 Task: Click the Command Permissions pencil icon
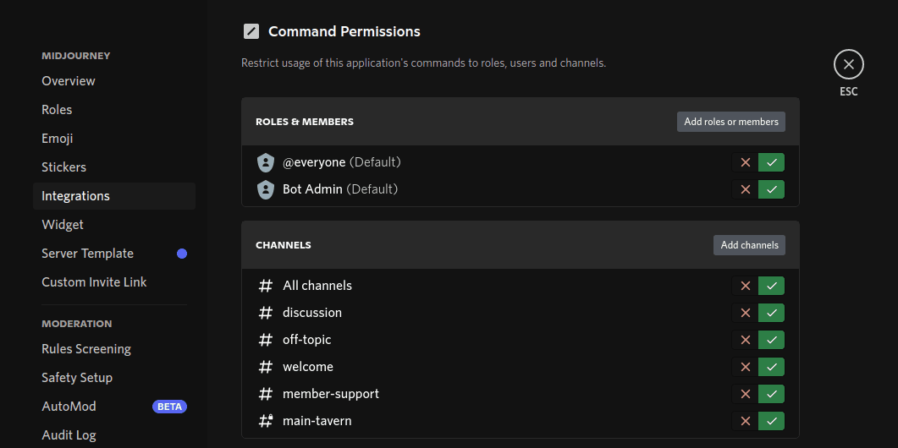[251, 31]
